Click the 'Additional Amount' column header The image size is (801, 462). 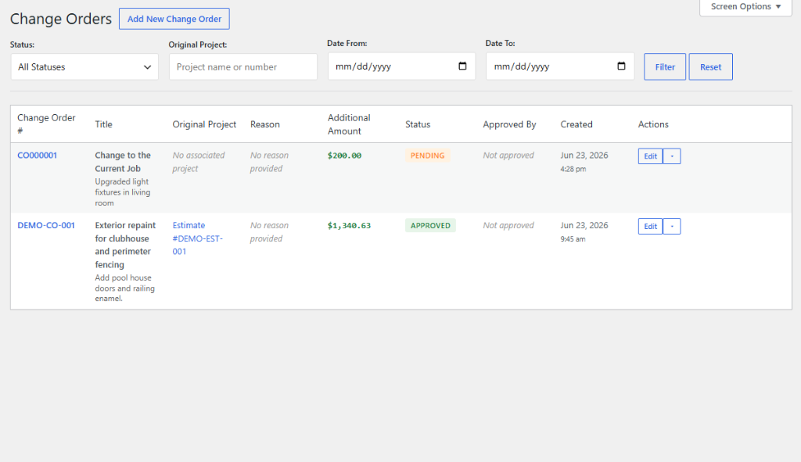coord(349,124)
